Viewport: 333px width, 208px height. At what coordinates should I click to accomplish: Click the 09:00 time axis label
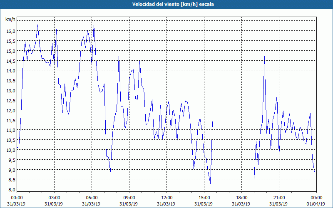click(129, 198)
